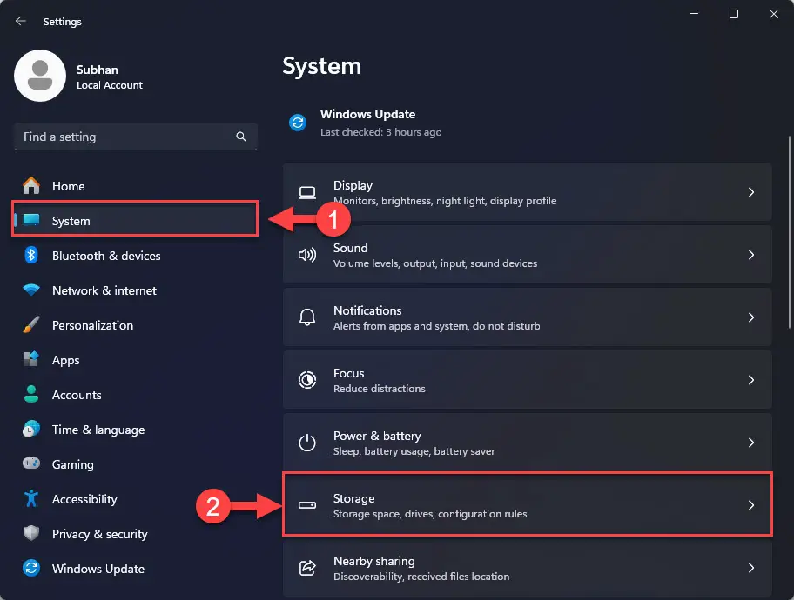Click the Nearby sharing title

click(373, 561)
